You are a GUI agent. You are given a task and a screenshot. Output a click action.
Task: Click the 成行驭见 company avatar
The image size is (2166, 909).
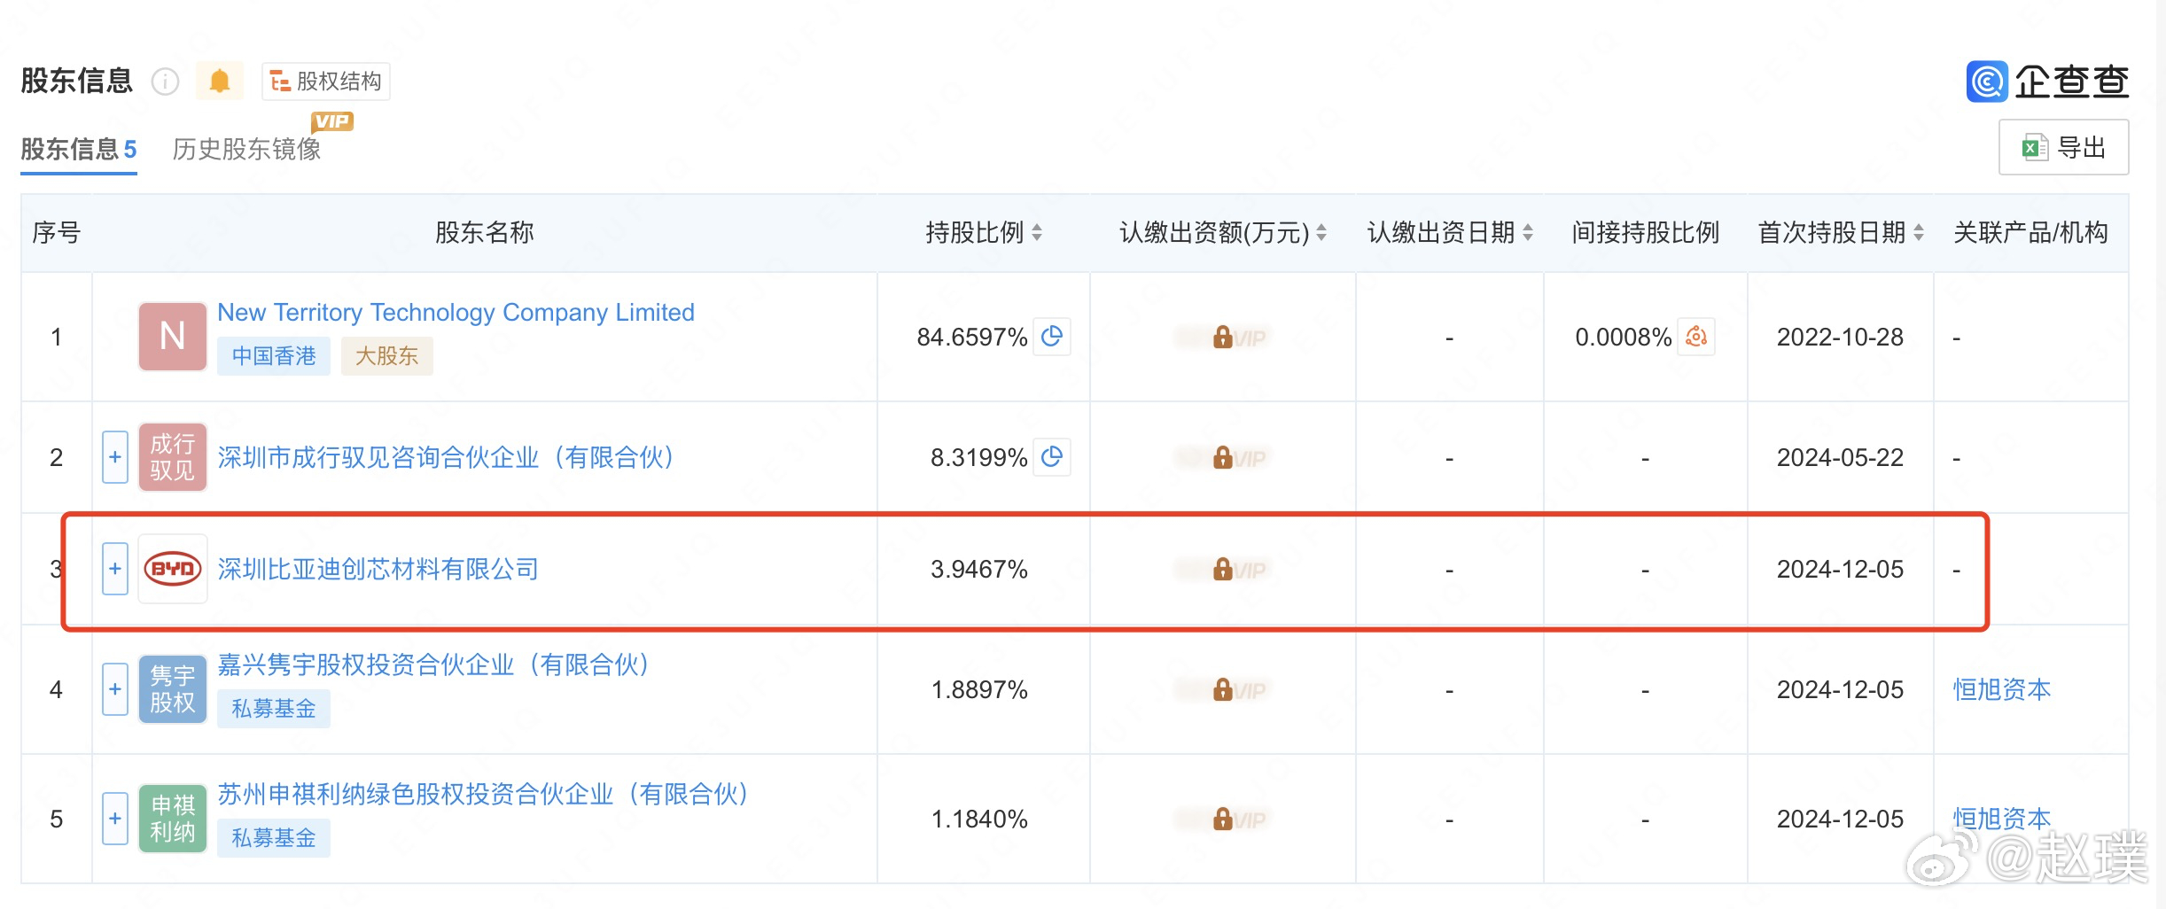point(173,457)
